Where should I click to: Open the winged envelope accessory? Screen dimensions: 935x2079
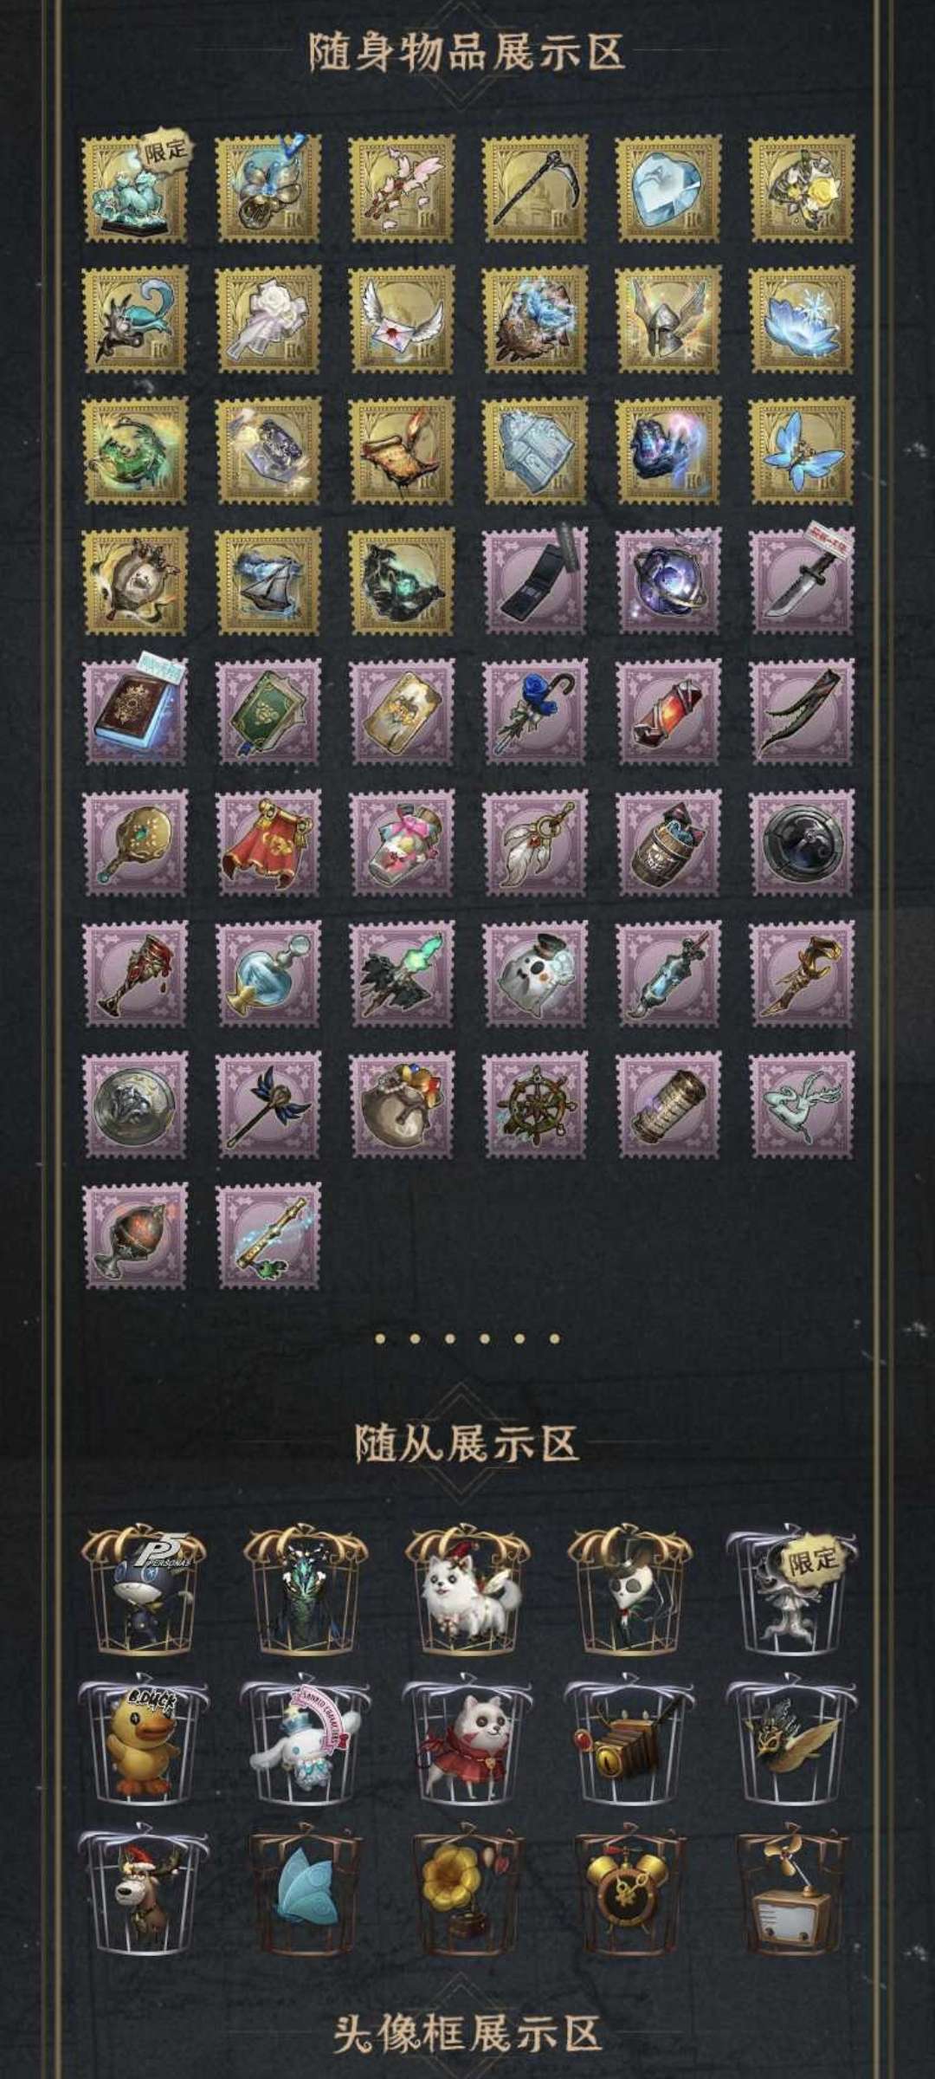click(402, 319)
